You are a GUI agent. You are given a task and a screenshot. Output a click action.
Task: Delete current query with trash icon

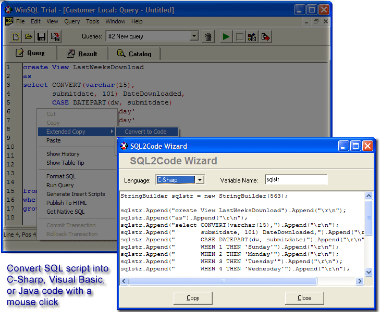(208, 37)
